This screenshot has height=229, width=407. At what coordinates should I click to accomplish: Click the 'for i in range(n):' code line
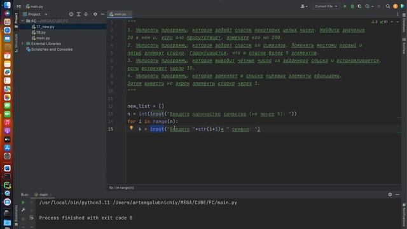153,121
